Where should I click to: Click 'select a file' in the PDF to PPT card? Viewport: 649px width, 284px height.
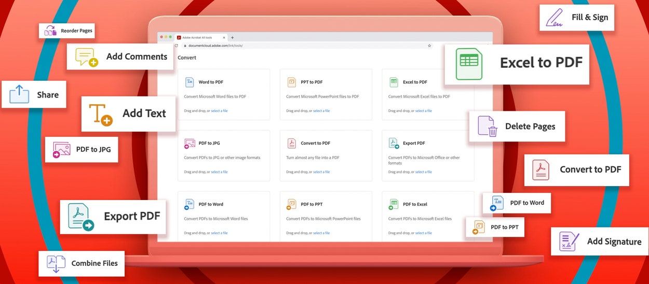tap(321, 233)
